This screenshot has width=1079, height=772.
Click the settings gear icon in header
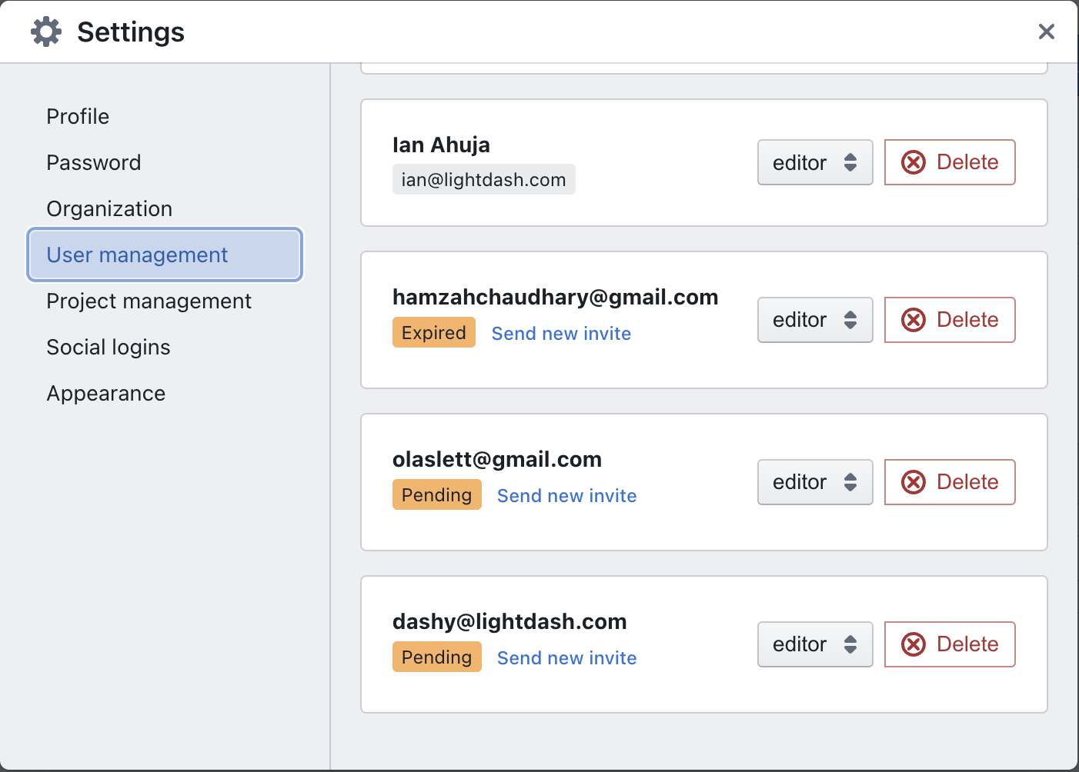46,32
